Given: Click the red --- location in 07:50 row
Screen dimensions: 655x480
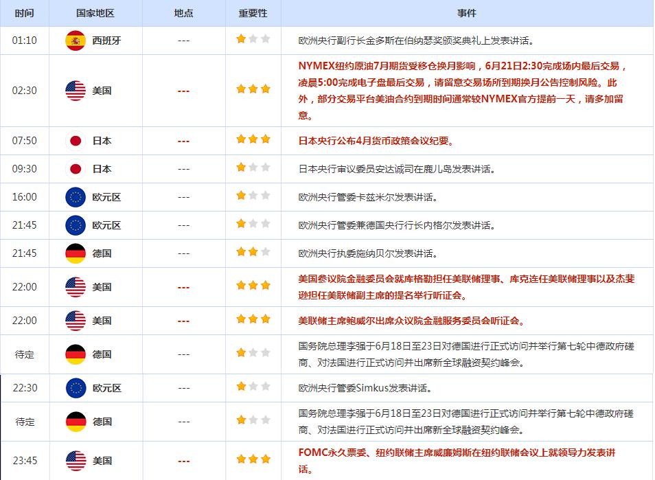Looking at the screenshot, I should coord(184,141).
